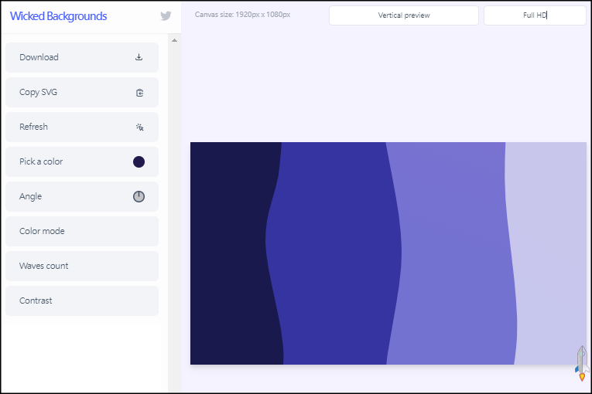Viewport: 592px width, 394px height.
Task: Expand the Color mode option
Action: pyautogui.click(x=81, y=231)
